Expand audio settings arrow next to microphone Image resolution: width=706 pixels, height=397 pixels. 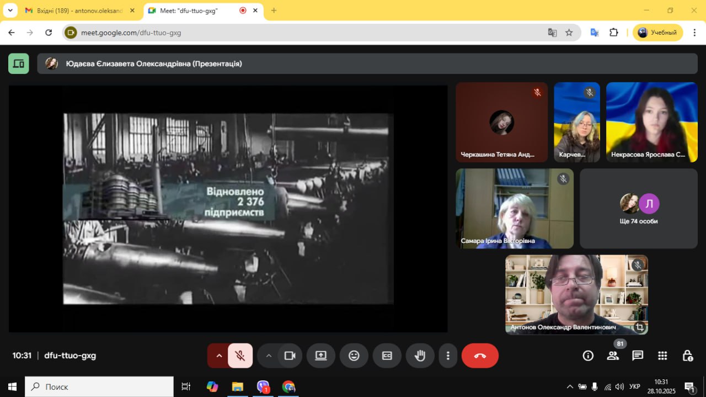[x=219, y=356]
